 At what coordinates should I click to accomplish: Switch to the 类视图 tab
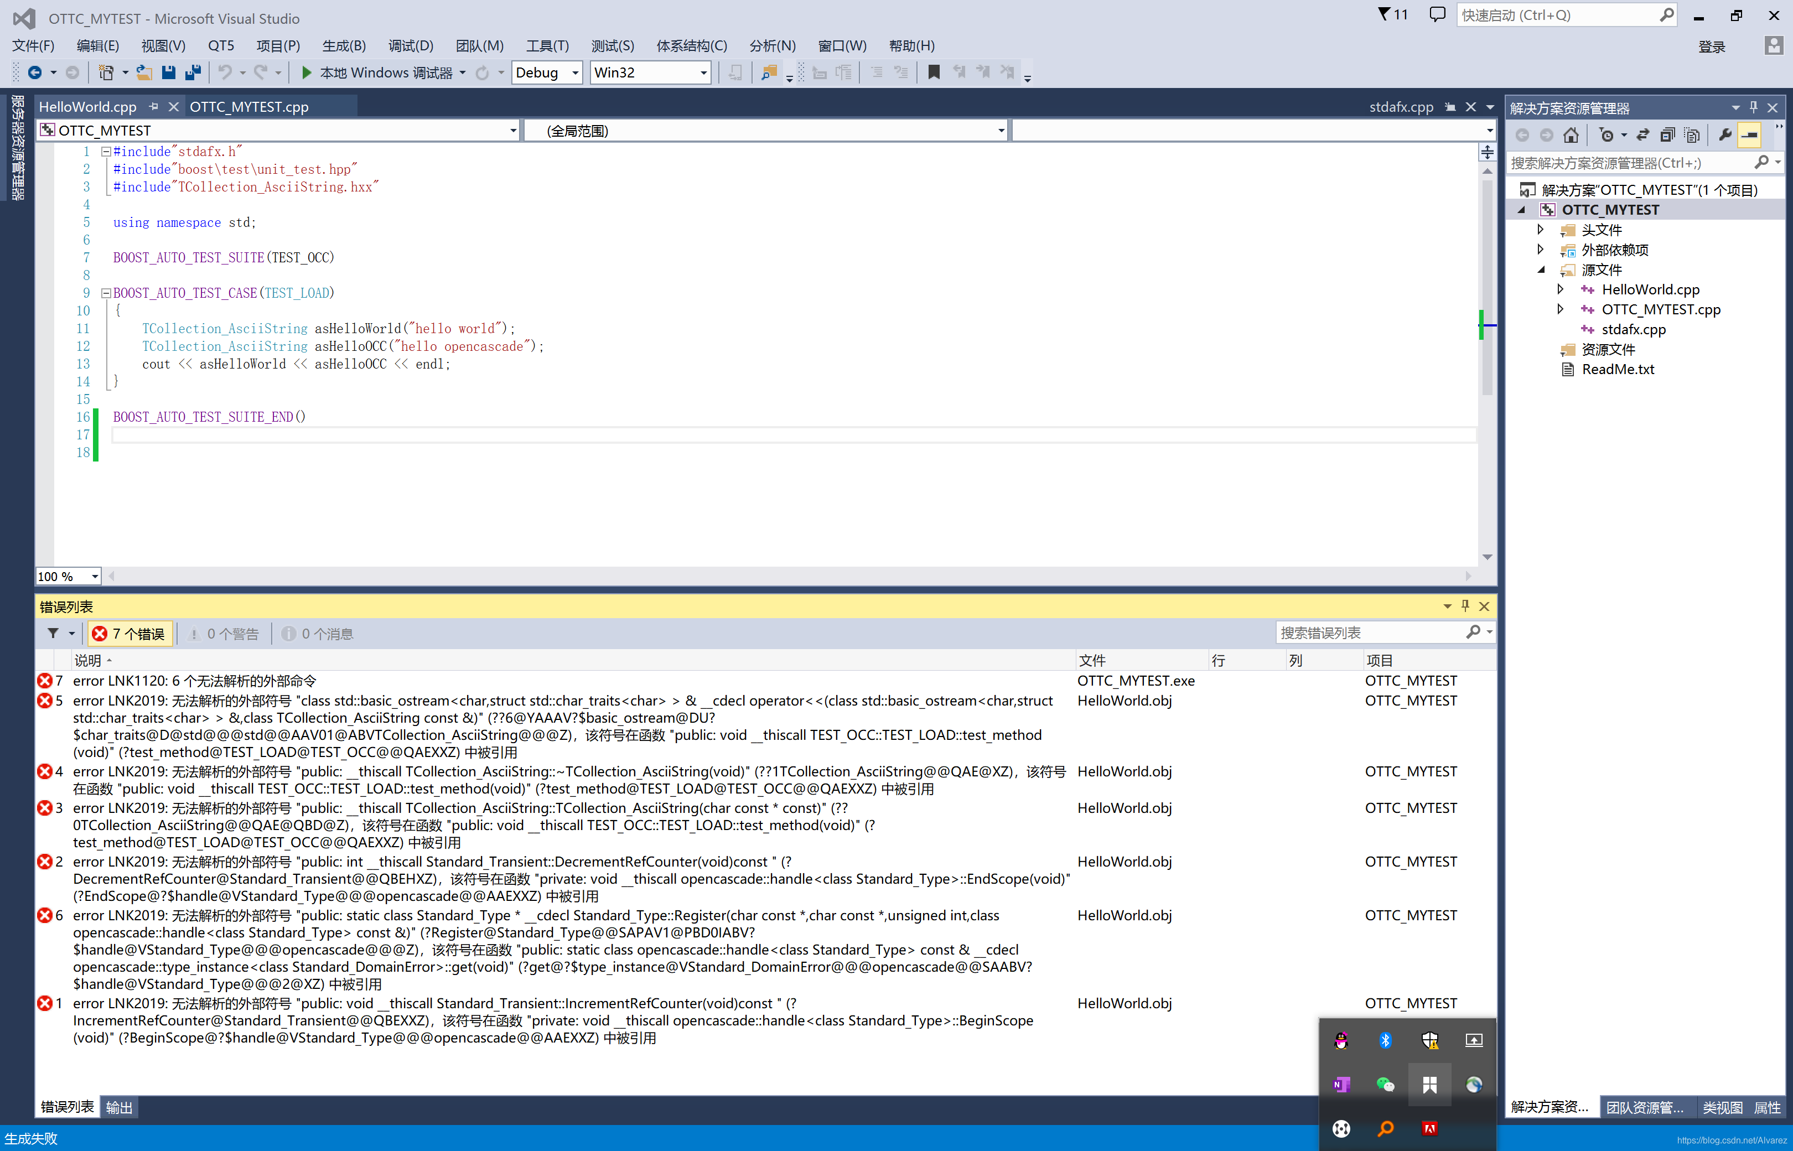click(1722, 1108)
